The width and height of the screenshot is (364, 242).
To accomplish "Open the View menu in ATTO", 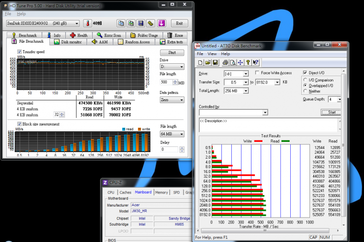I will 213,54.
